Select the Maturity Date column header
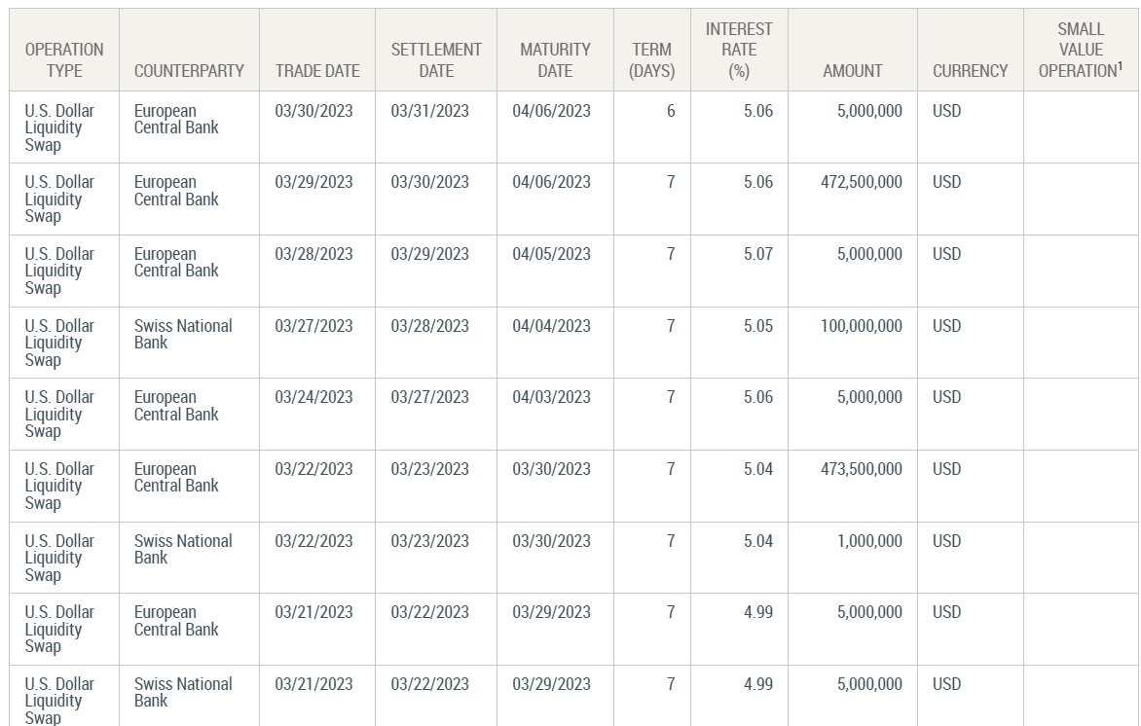This screenshot has height=726, width=1141. tap(555, 59)
